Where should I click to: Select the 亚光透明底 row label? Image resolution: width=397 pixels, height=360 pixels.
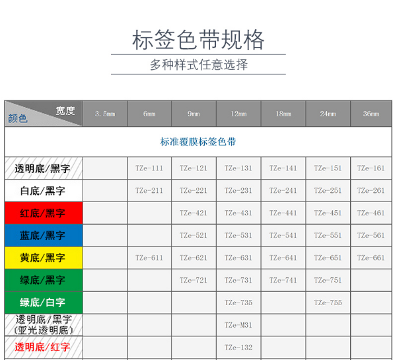pyautogui.click(x=44, y=325)
